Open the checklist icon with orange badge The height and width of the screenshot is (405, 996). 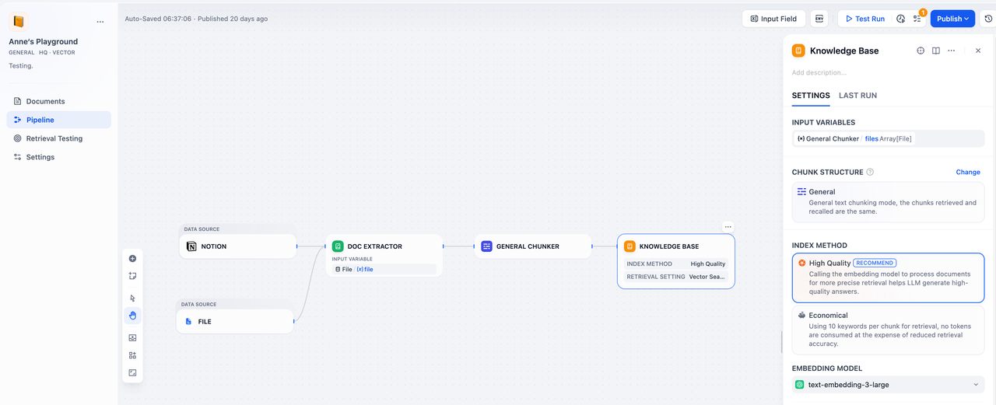pos(917,19)
